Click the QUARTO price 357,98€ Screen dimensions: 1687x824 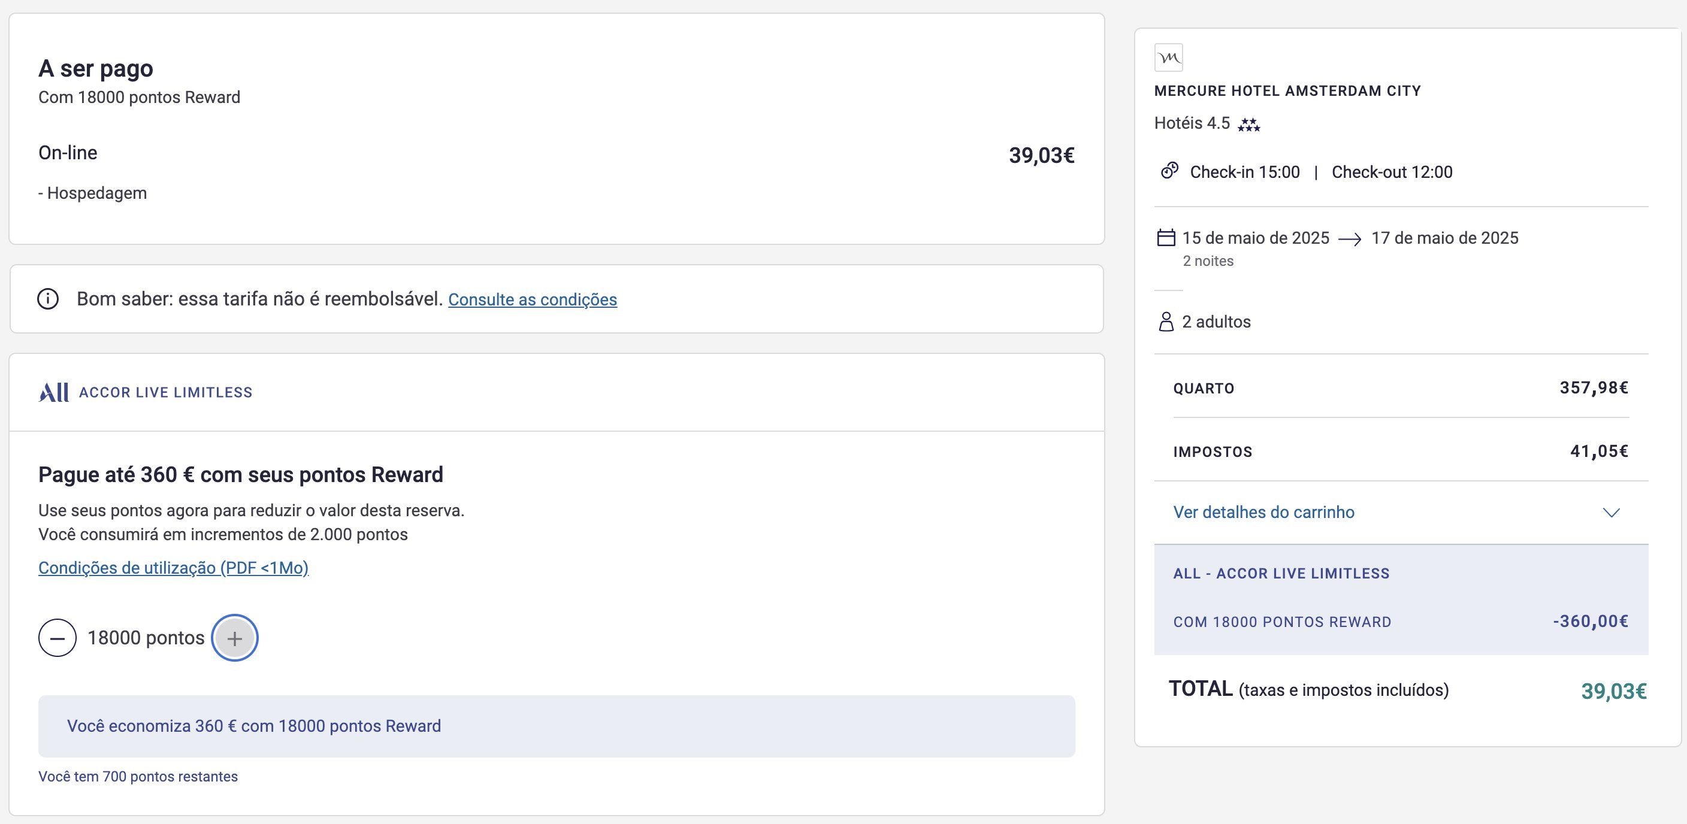tap(1594, 387)
